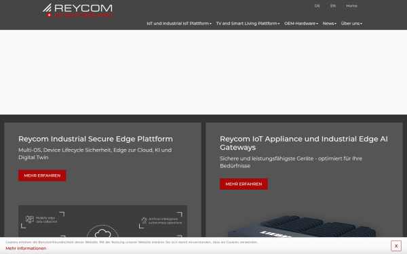407x254 pixels.
Task: Select Reycom IoT Appliance und Industrial Edge AI Gateways heading
Action: click(x=304, y=143)
